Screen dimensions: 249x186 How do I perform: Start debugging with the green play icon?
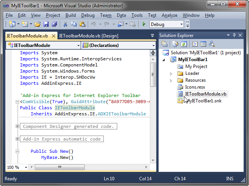point(144,24)
